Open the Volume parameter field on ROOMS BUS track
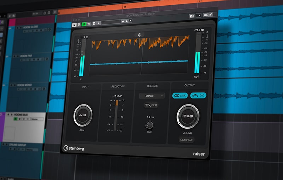The image size is (283, 180). (x=37, y=119)
